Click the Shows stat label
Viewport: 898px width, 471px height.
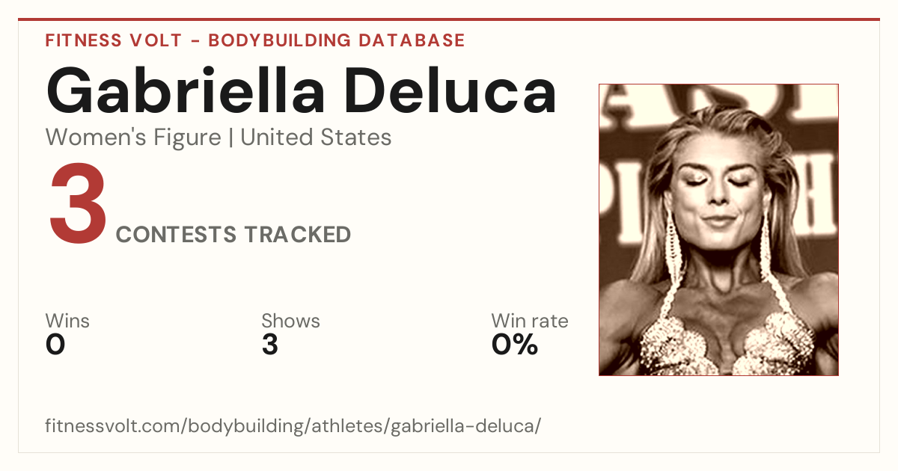290,321
